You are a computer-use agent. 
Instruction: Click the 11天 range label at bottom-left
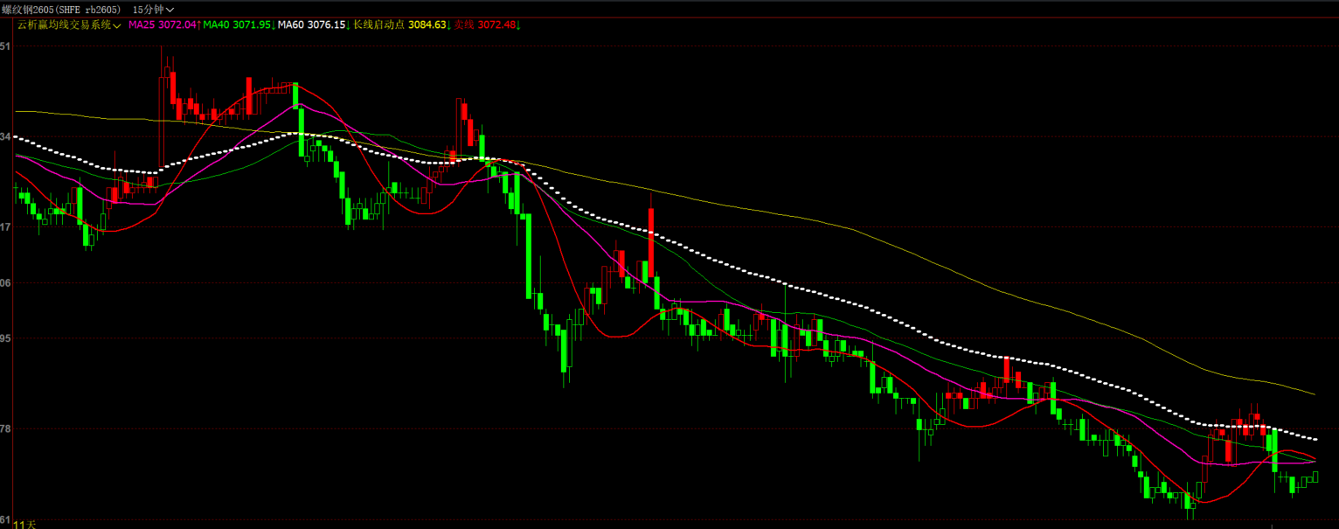coord(24,524)
